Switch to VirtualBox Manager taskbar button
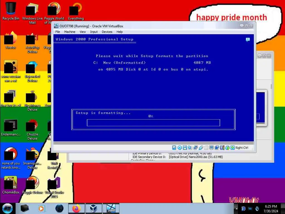 [x=94, y=208]
